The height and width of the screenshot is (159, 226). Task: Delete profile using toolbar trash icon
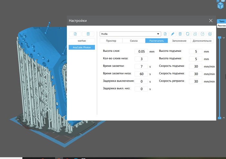180,34
